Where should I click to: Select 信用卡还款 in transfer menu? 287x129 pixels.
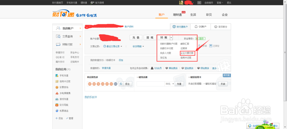[186, 58]
